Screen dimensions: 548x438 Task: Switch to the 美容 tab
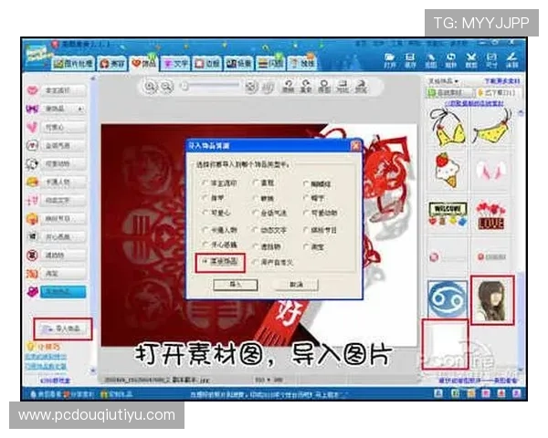111,64
